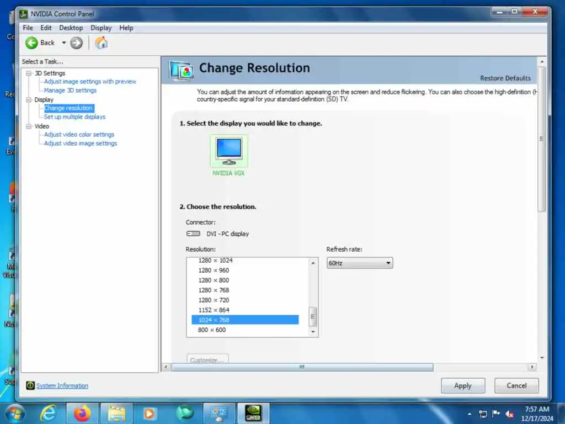This screenshot has width=565, height=424.
Task: Click horizontal scrollbar left arrow
Action: pyautogui.click(x=166, y=367)
